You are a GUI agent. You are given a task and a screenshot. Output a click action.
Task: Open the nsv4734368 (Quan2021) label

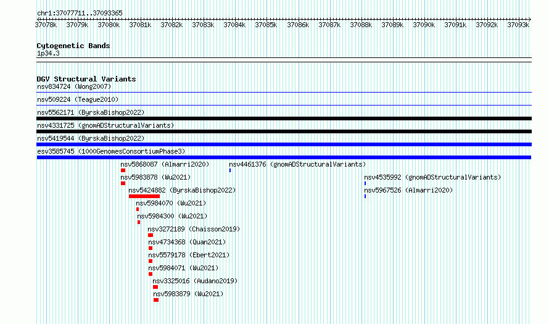[x=187, y=242]
